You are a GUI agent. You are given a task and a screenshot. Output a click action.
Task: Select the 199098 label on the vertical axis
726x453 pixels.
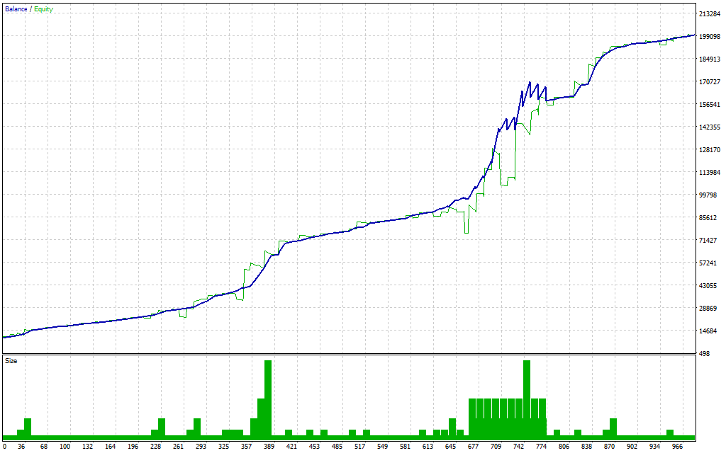pos(710,37)
